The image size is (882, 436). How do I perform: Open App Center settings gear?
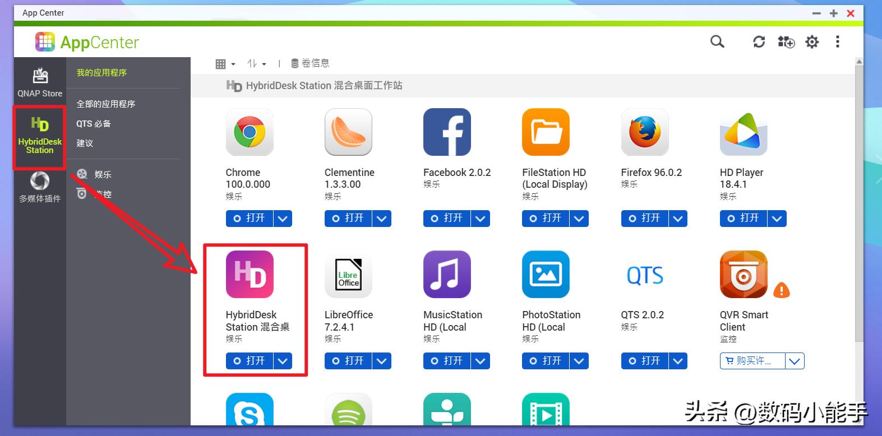click(812, 41)
